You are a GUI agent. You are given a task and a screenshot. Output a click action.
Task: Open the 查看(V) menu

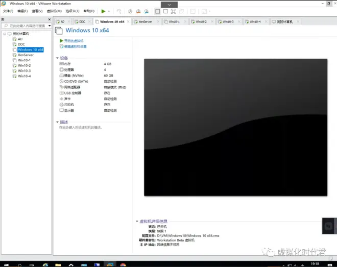point(37,11)
